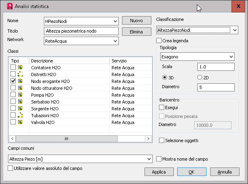Click the Distretti H2O class icon

[x=20, y=74]
